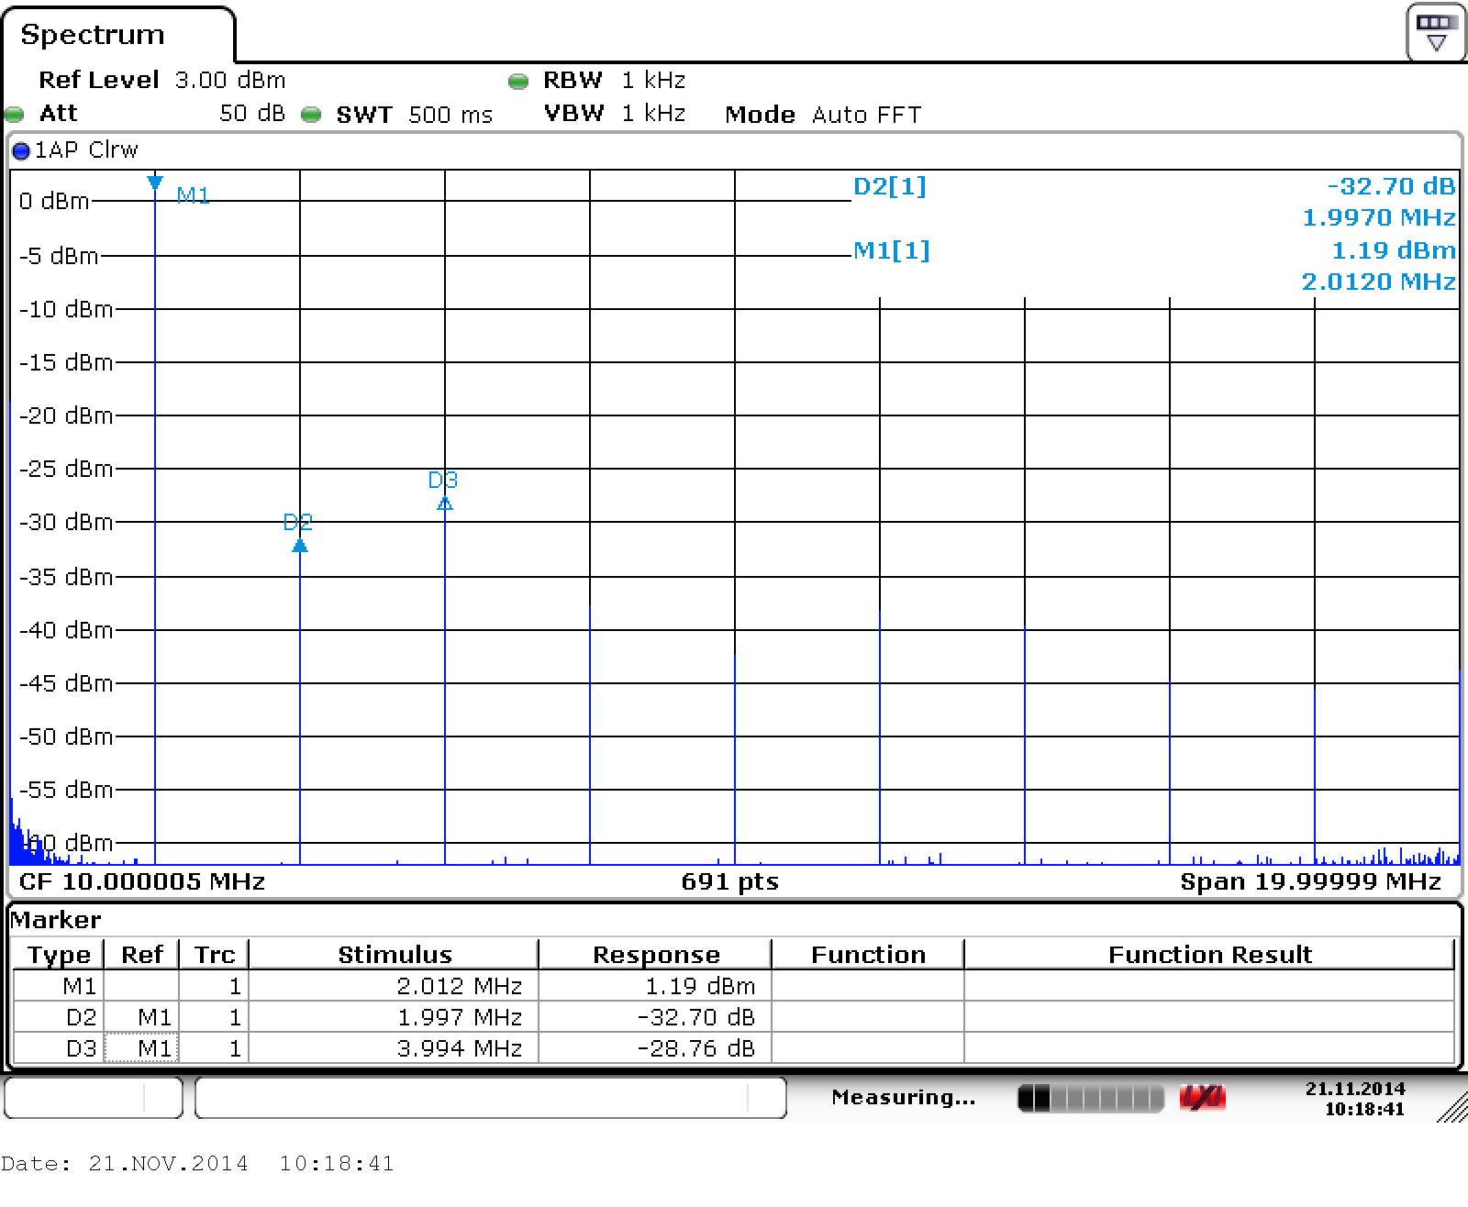The image size is (1468, 1207).
Task: Click the D2[1] marker readout label
Action: [x=890, y=186]
